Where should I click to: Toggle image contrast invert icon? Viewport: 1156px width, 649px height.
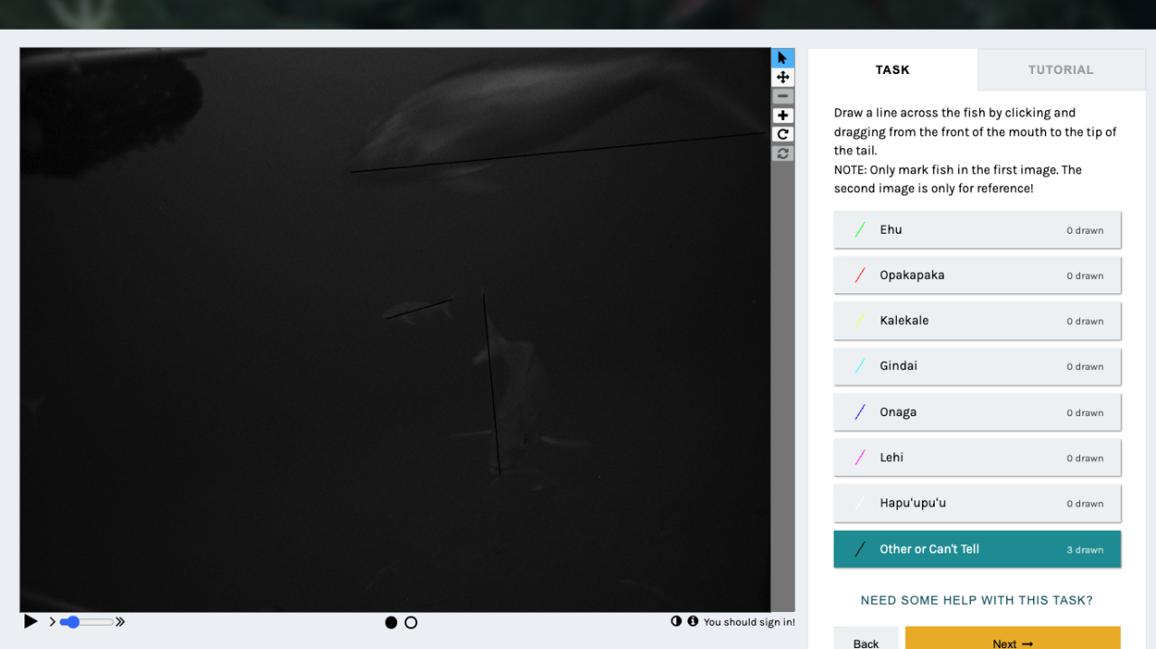coord(676,621)
